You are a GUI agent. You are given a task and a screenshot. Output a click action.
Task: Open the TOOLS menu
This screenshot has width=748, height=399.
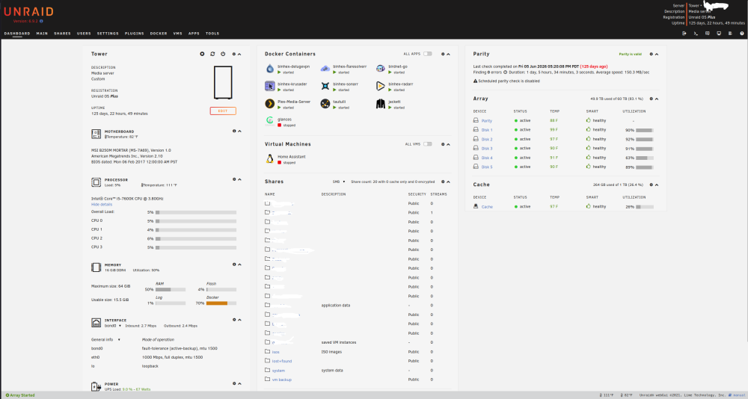[212, 34]
